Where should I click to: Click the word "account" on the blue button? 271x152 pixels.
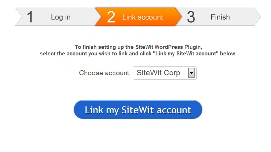click(173, 110)
